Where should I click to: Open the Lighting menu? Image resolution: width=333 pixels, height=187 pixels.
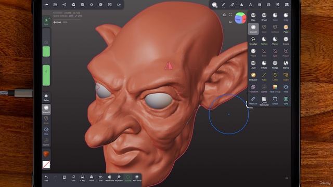(x=92, y=5)
